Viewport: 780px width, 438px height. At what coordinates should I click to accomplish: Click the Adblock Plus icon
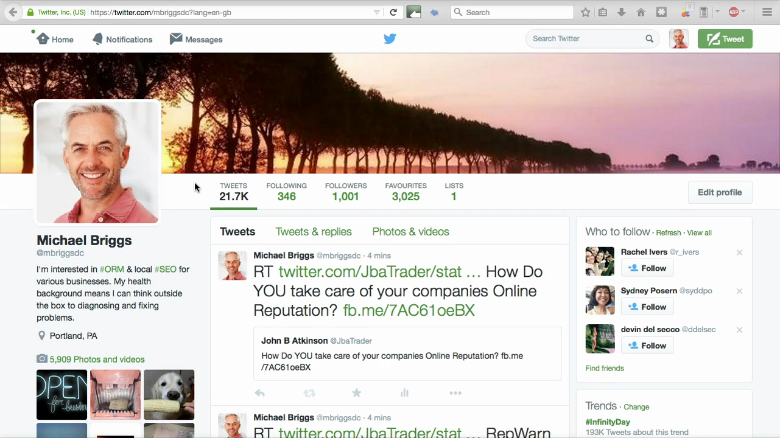[734, 12]
